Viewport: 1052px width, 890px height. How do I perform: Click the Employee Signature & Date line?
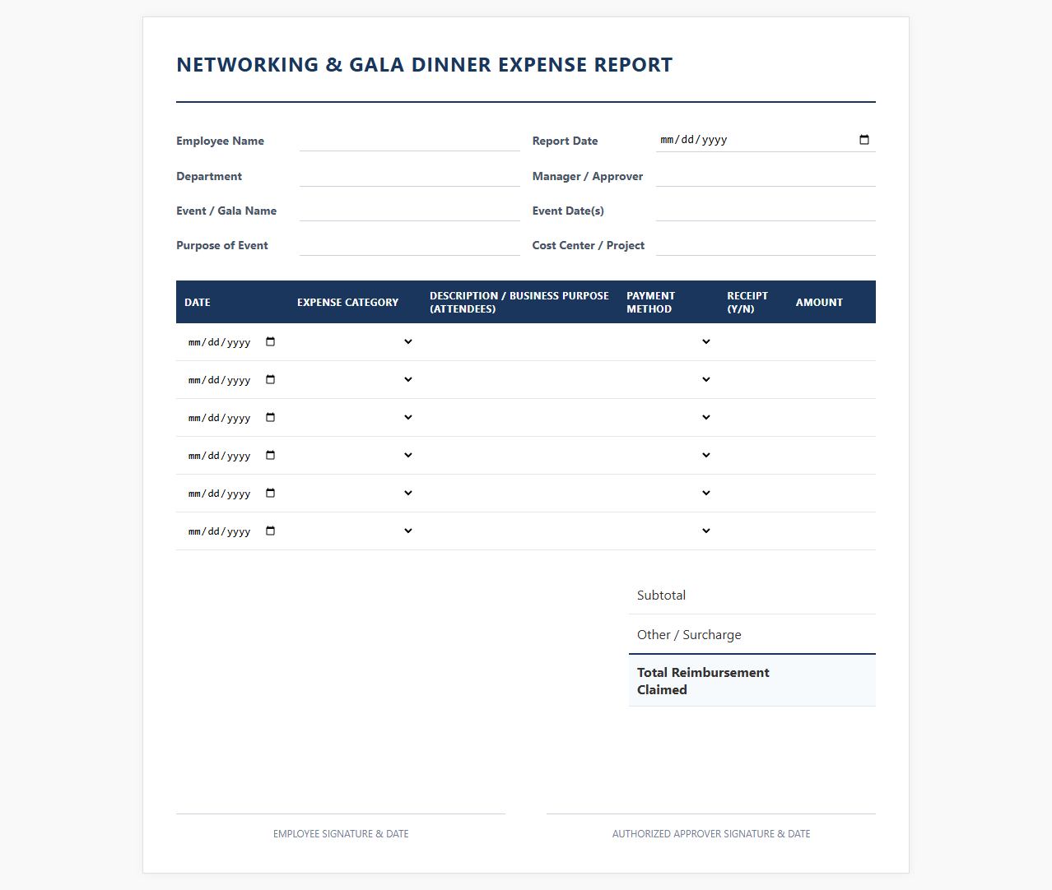(x=341, y=814)
